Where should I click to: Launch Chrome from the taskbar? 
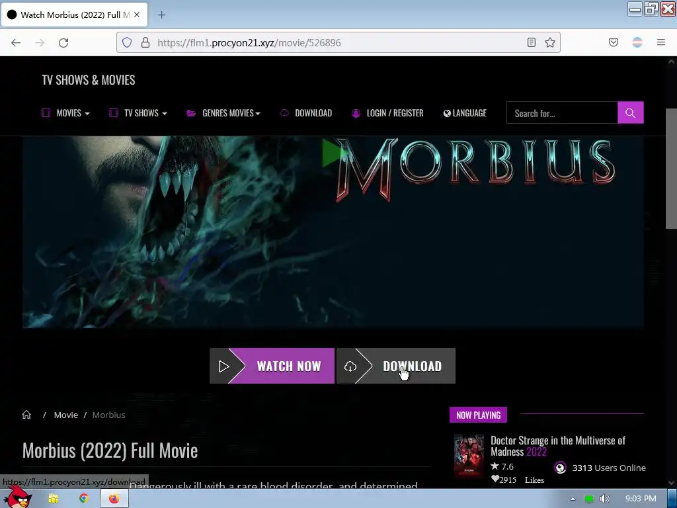click(84, 499)
